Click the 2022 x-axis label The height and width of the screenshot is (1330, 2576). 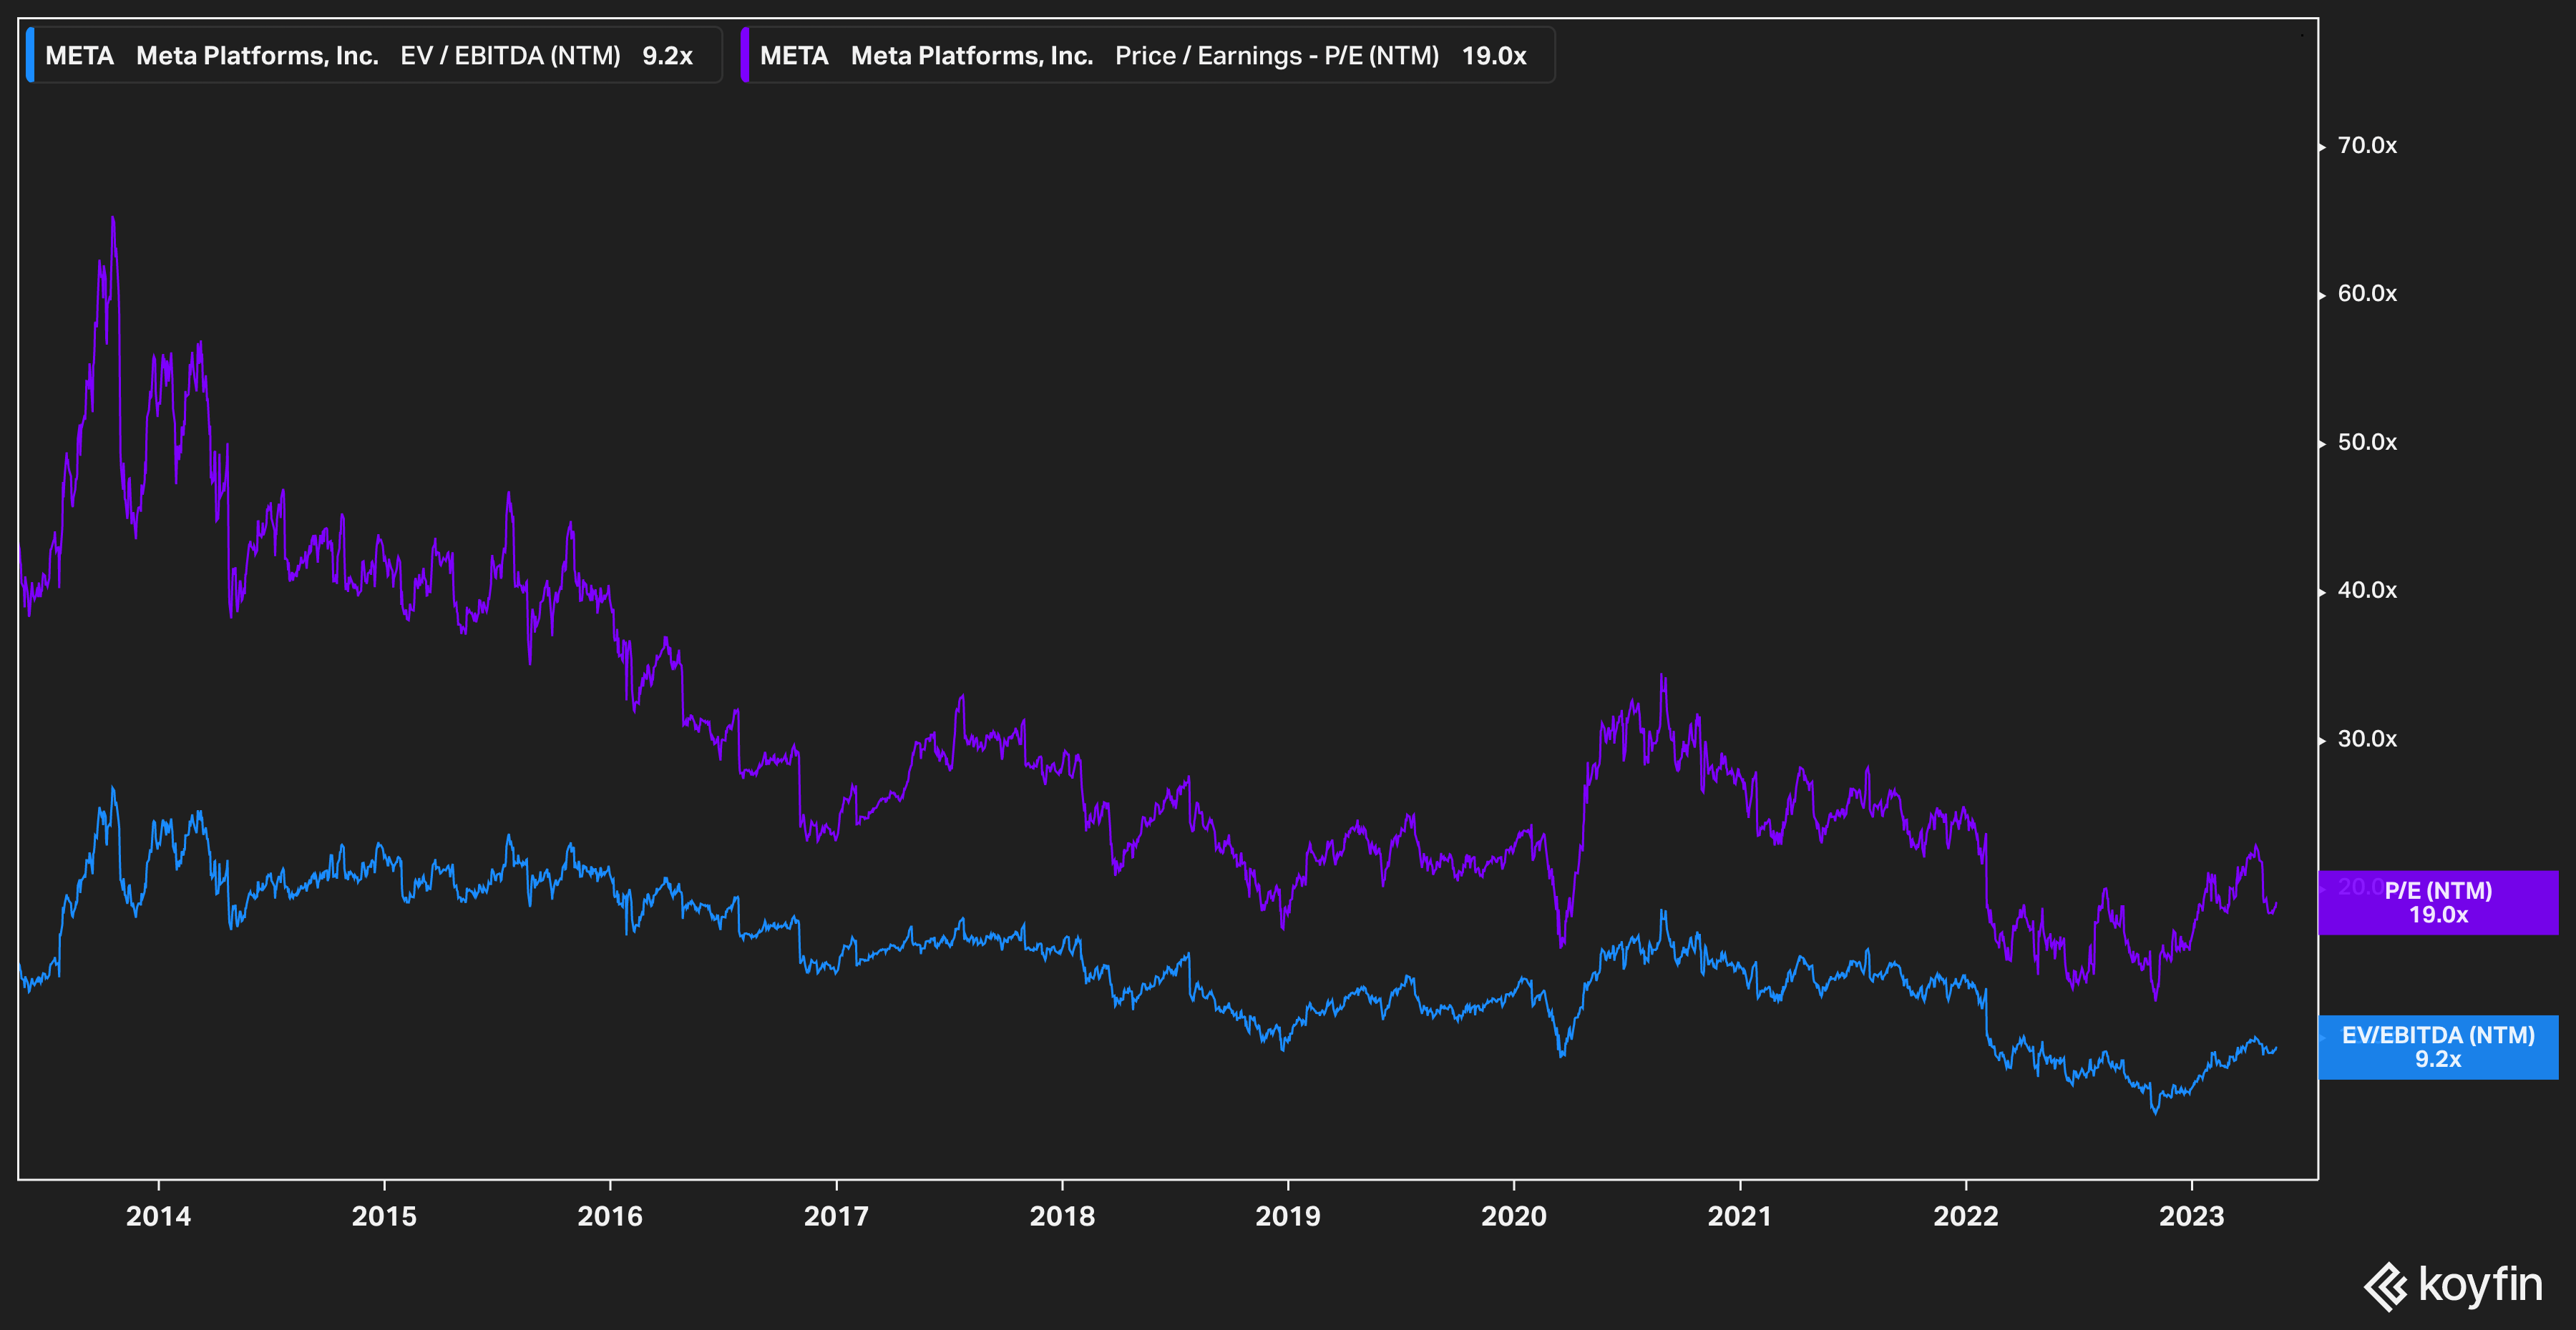point(1966,1216)
